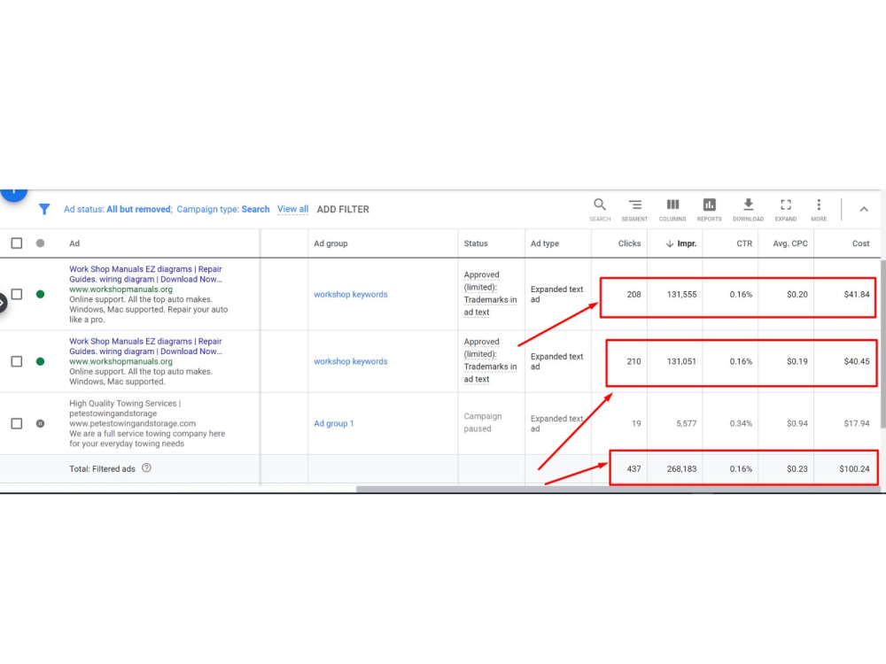Screen dimensions: 886x664
Task: Sort by the Avg. CPC column header
Action: [x=790, y=243]
